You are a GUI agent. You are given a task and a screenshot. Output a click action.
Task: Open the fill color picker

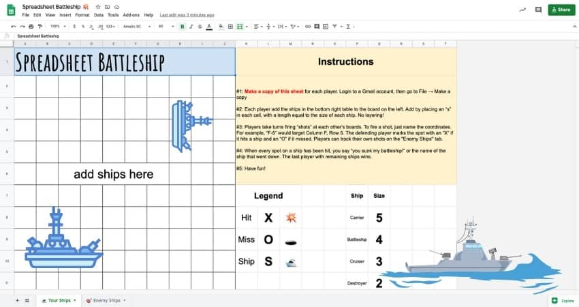pyautogui.click(x=220, y=26)
